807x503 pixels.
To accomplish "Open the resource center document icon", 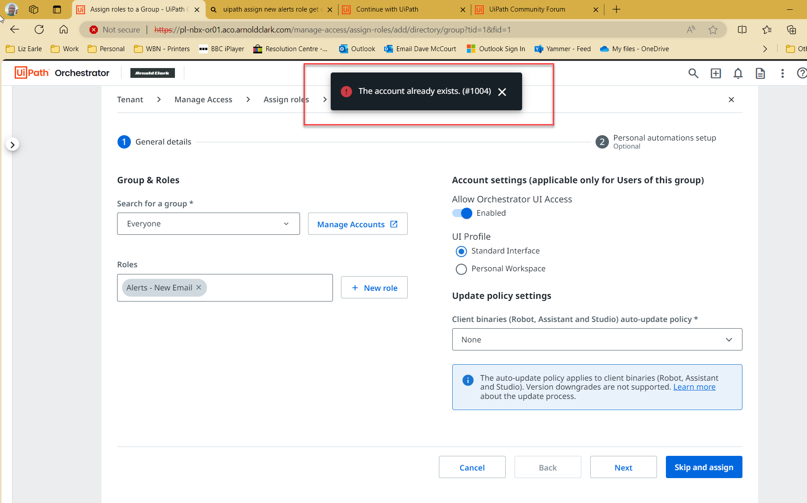I will click(760, 73).
